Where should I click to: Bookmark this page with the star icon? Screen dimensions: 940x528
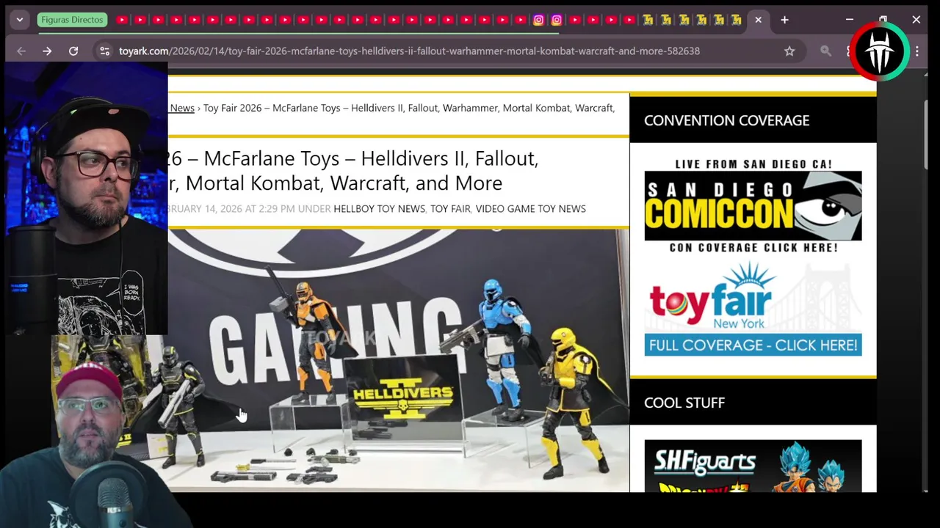pos(789,51)
